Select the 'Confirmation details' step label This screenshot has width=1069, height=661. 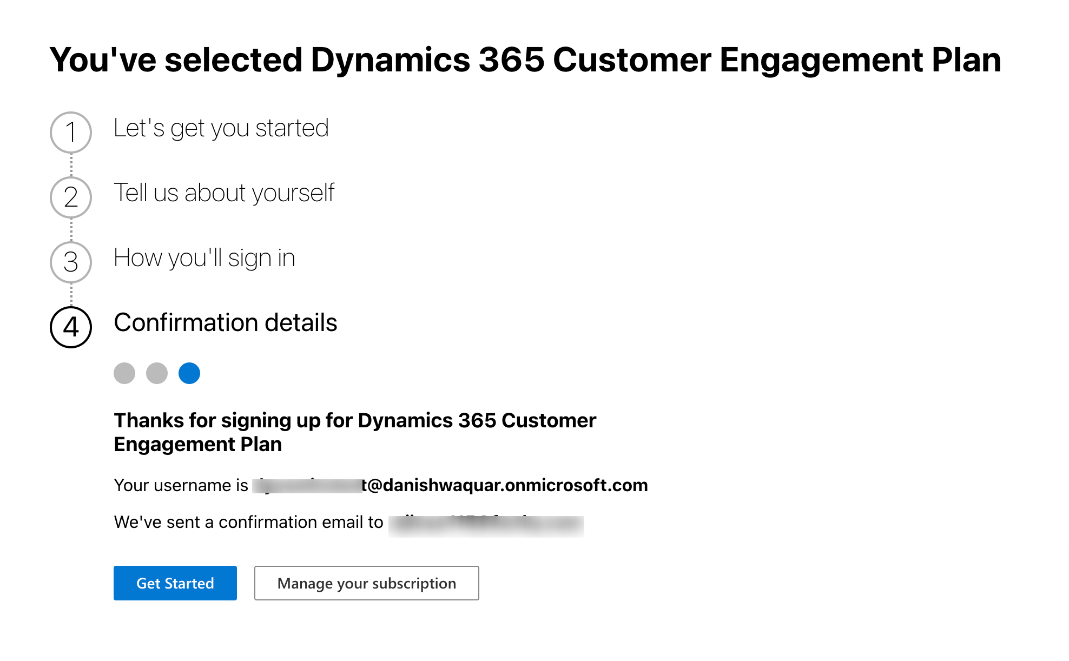click(x=225, y=323)
